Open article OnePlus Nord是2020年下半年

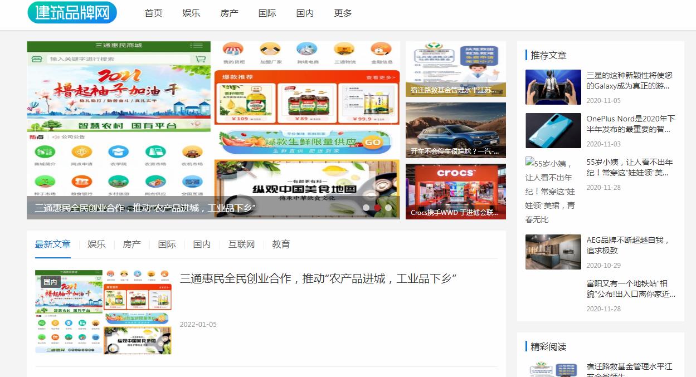631,124
